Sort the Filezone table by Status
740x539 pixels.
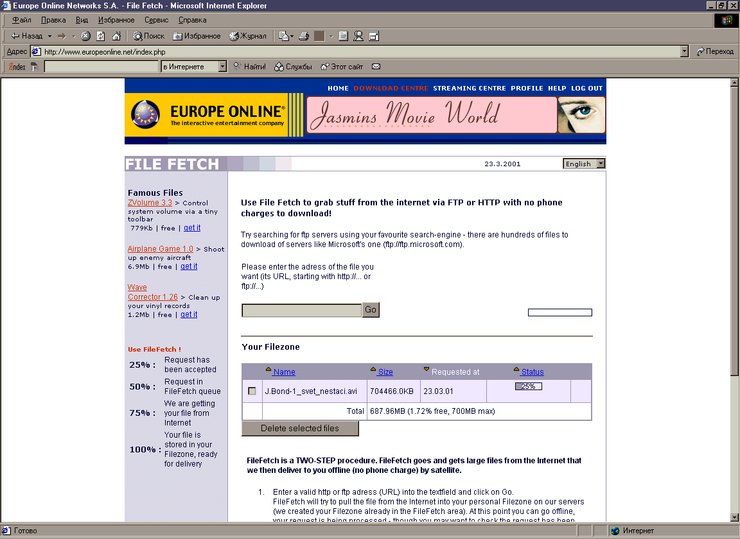(533, 372)
